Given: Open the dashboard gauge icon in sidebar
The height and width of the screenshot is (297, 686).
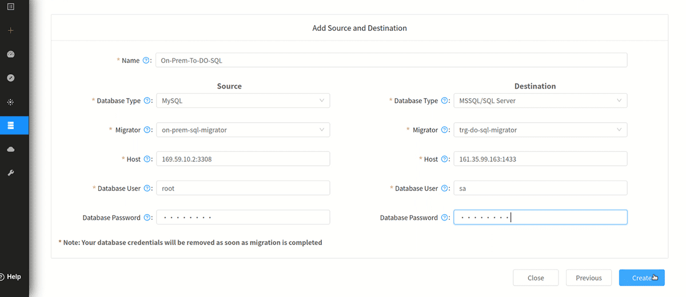Looking at the screenshot, I should tap(10, 54).
